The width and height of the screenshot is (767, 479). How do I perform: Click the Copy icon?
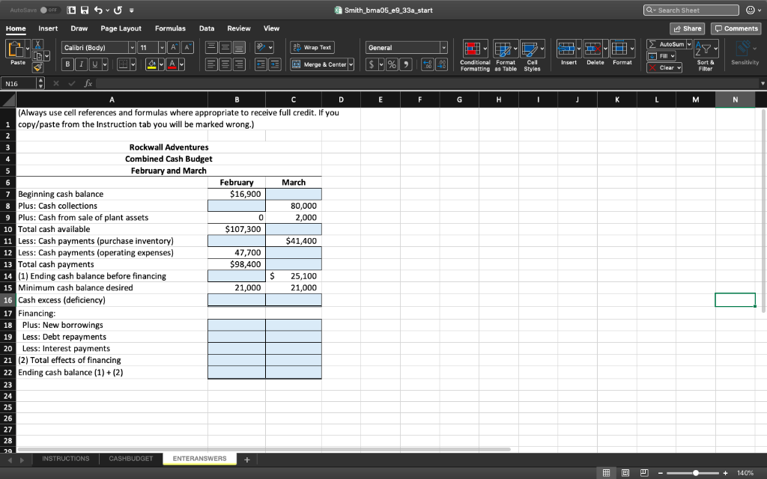click(37, 55)
